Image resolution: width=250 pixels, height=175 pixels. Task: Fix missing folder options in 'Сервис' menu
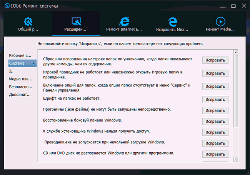point(215,87)
